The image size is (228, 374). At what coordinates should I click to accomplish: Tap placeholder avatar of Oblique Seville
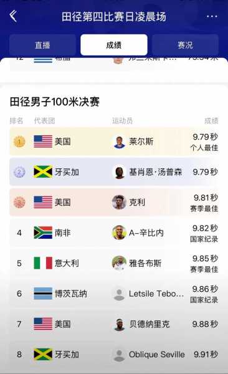(x=119, y=355)
